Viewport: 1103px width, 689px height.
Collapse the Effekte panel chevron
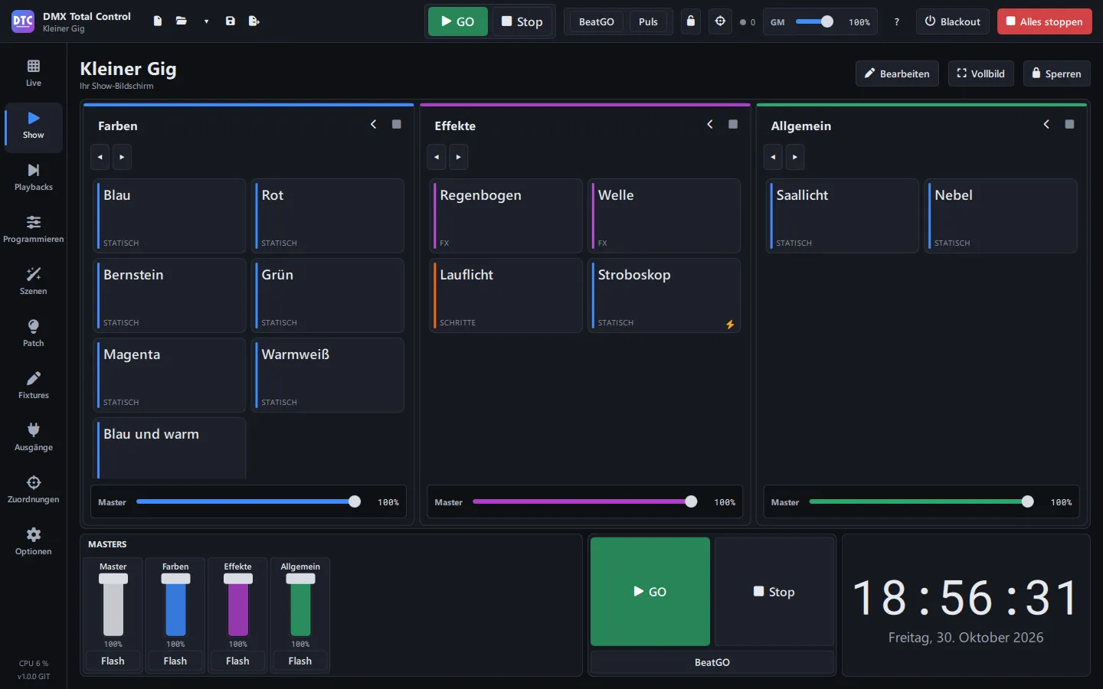[x=710, y=124]
